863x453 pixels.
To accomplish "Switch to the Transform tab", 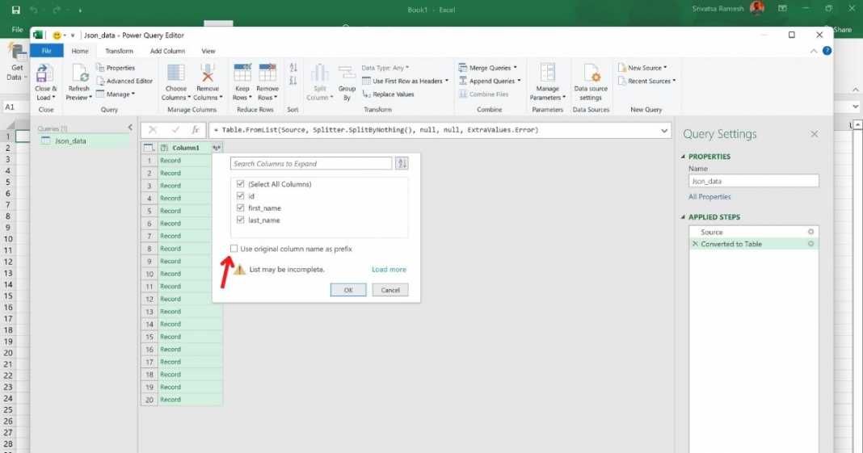I will coord(120,51).
